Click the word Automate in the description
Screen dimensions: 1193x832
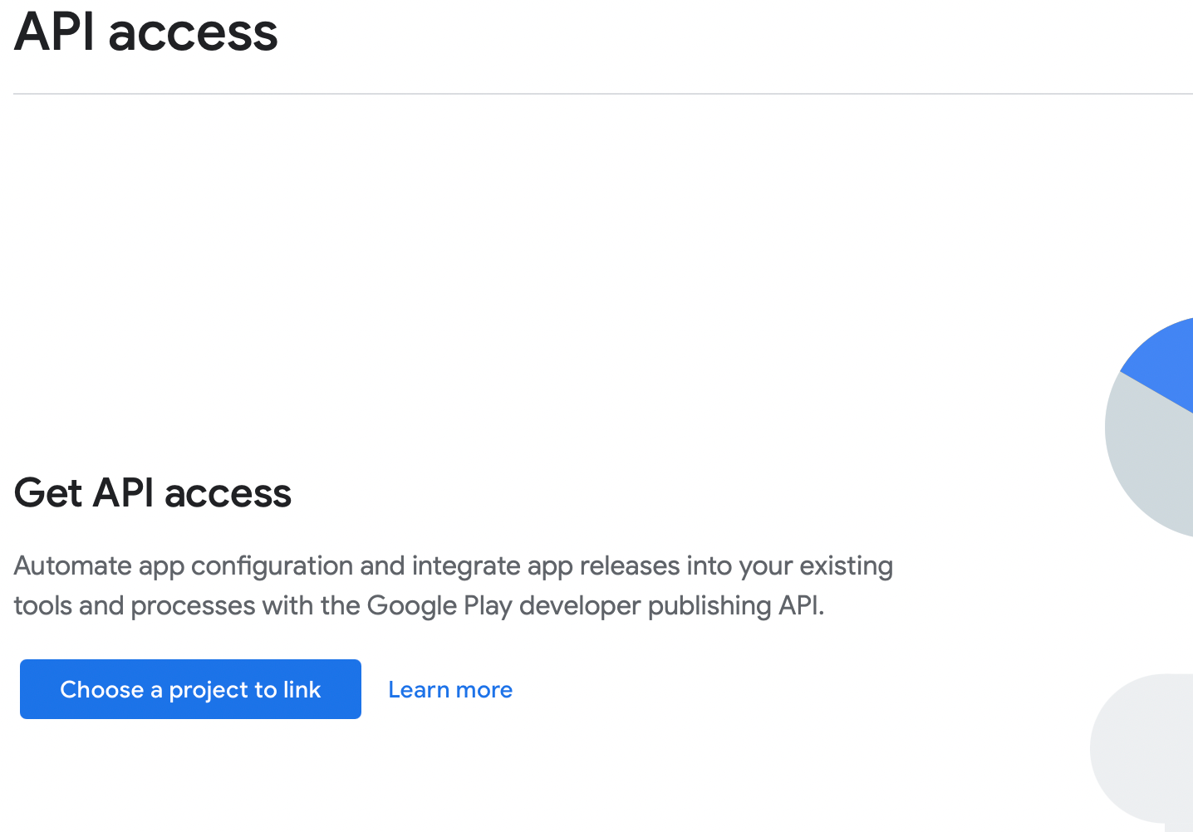[x=73, y=565]
